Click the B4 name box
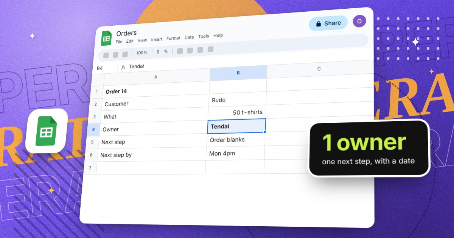 coord(100,68)
